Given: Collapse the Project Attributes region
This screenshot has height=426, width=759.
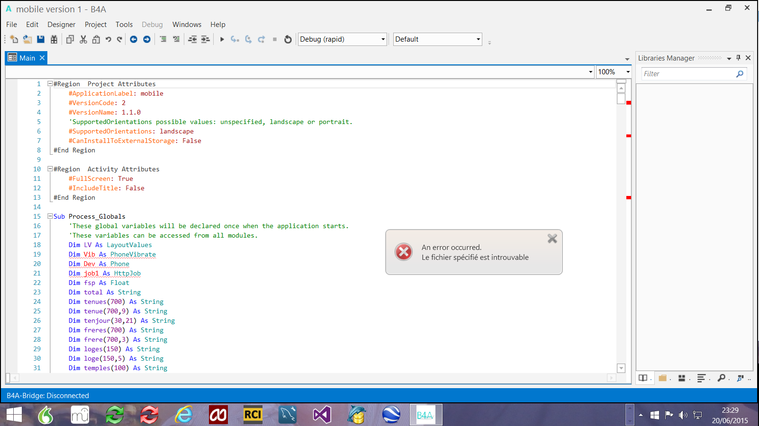Looking at the screenshot, I should click(50, 84).
